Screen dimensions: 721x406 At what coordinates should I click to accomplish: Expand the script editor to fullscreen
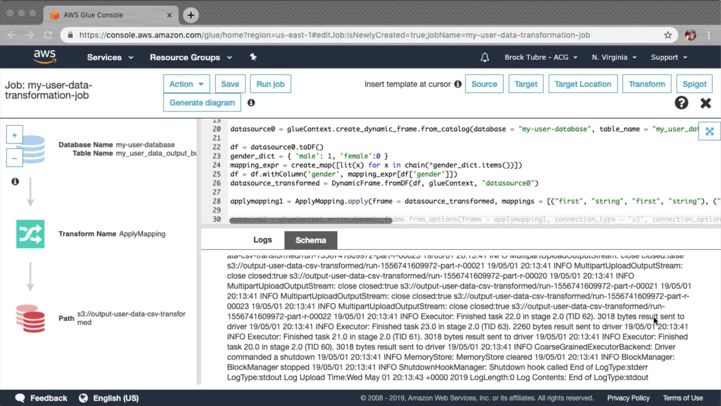coord(709,131)
